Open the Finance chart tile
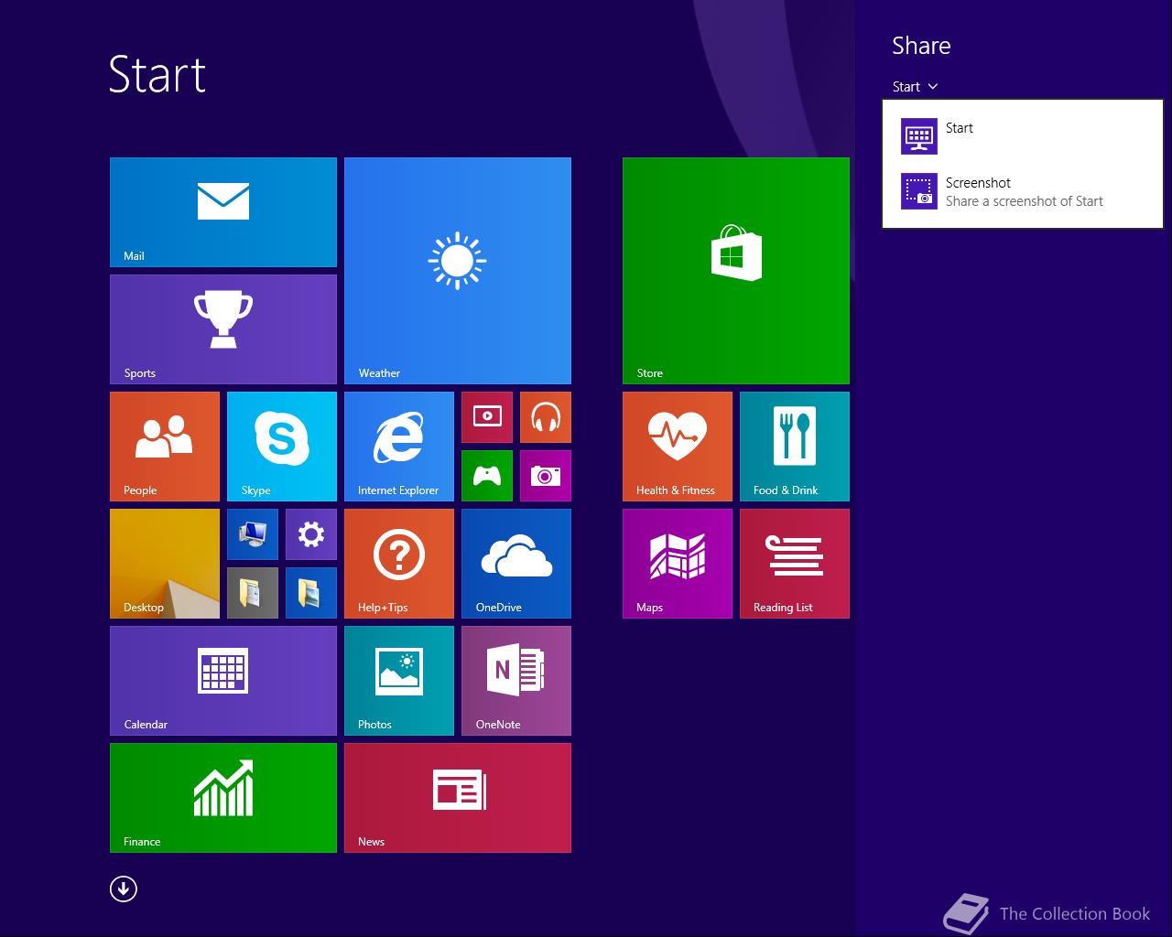Screen dimensions: 1172x937 (x=223, y=798)
